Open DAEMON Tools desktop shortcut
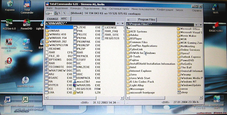The width and height of the screenshot is (227, 115). pyautogui.click(x=26, y=82)
